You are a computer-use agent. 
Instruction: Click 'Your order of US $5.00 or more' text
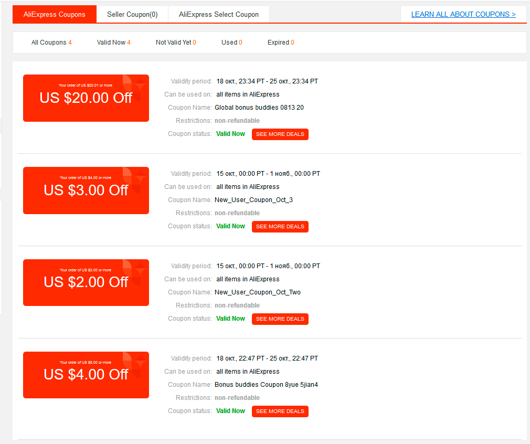(86, 362)
